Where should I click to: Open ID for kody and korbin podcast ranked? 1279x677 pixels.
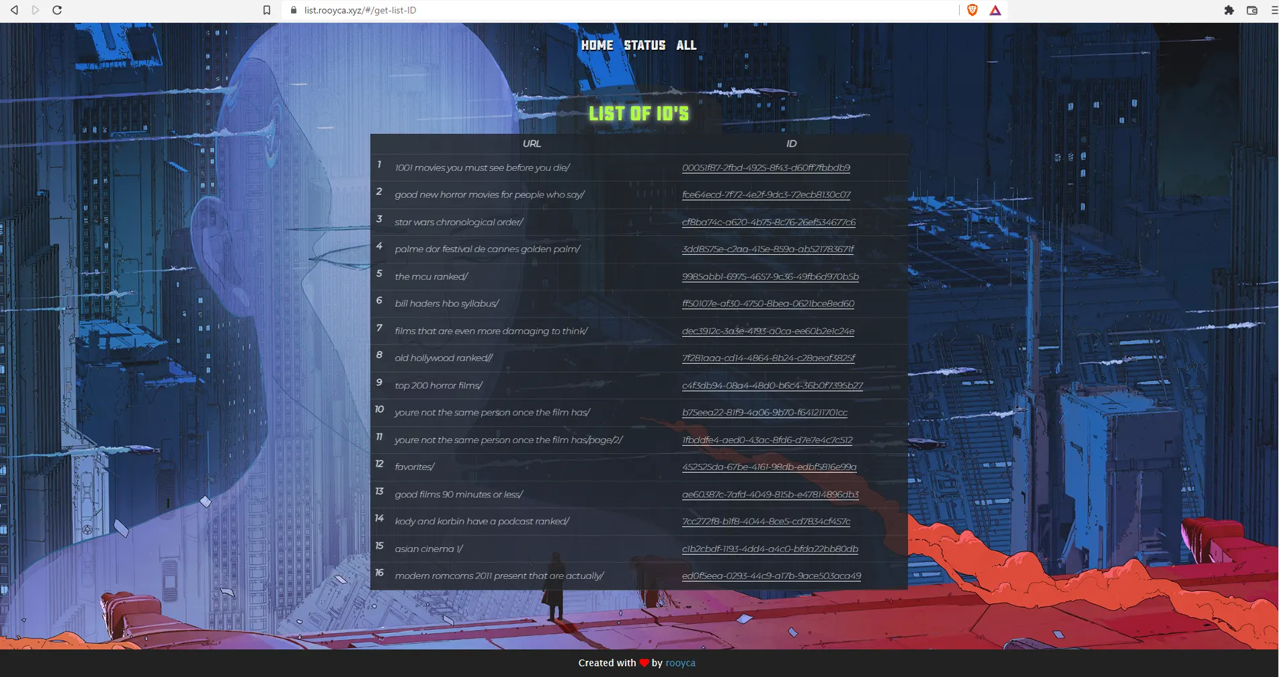point(766,522)
